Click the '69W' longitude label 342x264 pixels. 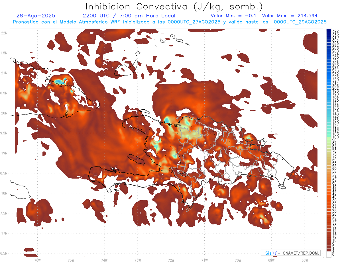pyautogui.click(x=271, y=260)
